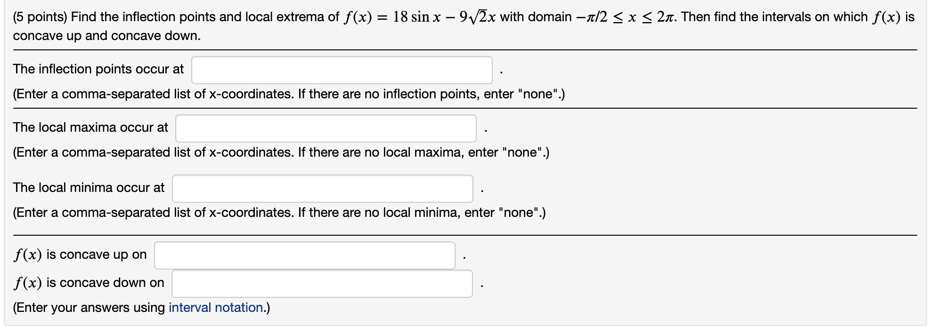Click the phrase 'concave up and concave down'
Image resolution: width=929 pixels, height=334 pixels.
click(x=107, y=35)
